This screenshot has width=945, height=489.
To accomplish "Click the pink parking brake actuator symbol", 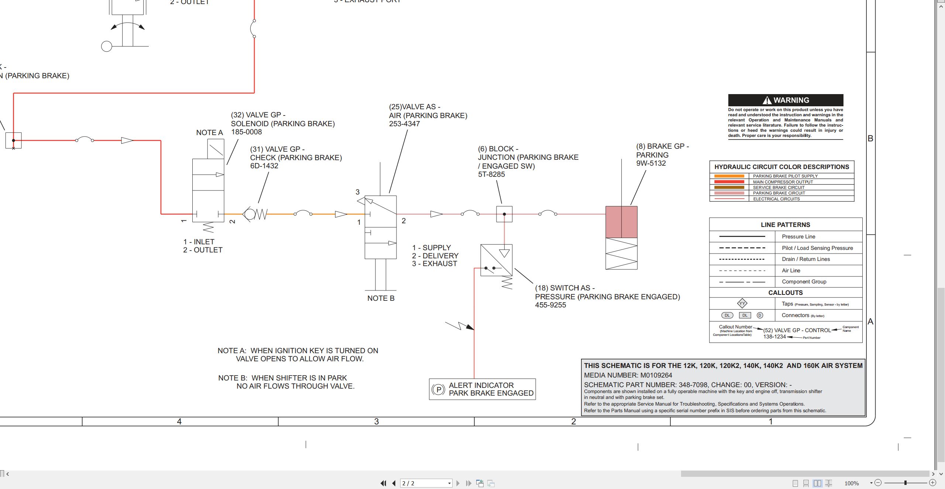I will coord(621,222).
